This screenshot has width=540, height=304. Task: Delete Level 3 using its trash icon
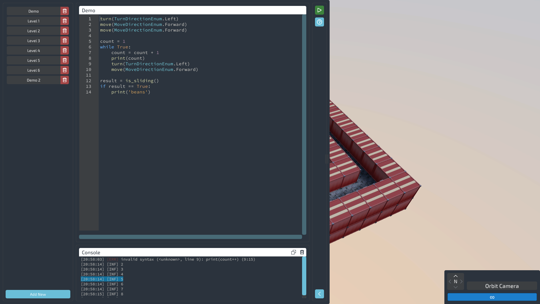pos(64,41)
